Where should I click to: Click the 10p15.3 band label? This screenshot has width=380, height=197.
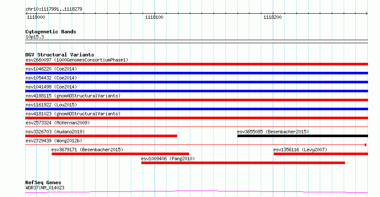tap(35, 37)
